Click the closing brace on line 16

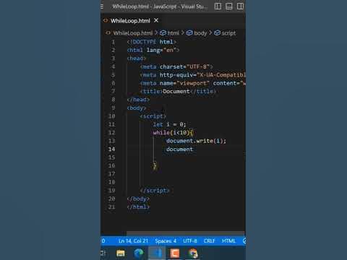point(155,165)
